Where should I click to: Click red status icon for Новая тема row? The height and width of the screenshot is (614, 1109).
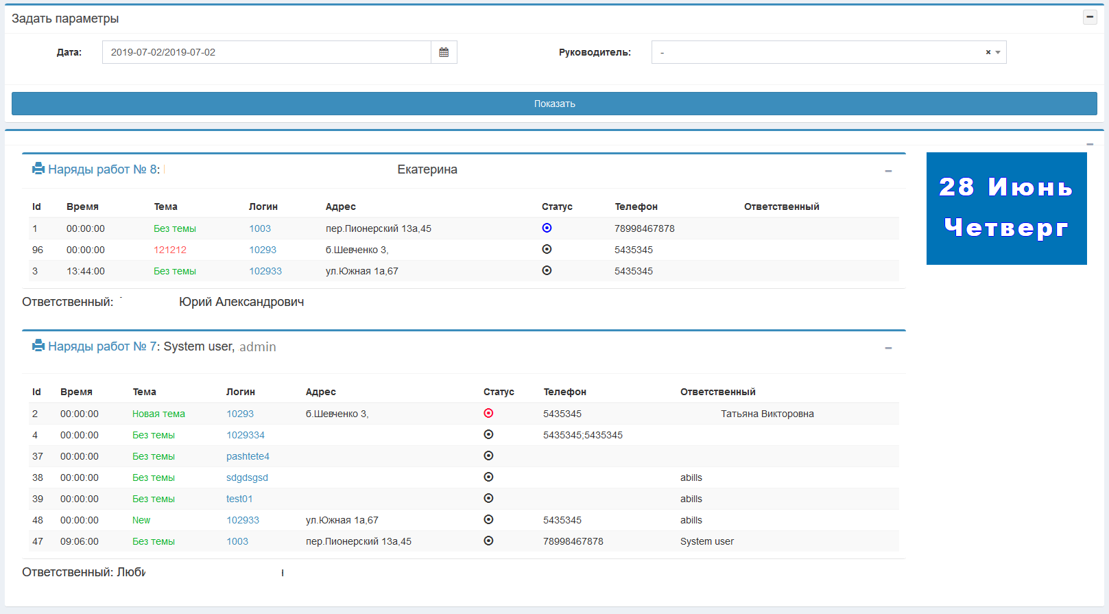point(488,413)
